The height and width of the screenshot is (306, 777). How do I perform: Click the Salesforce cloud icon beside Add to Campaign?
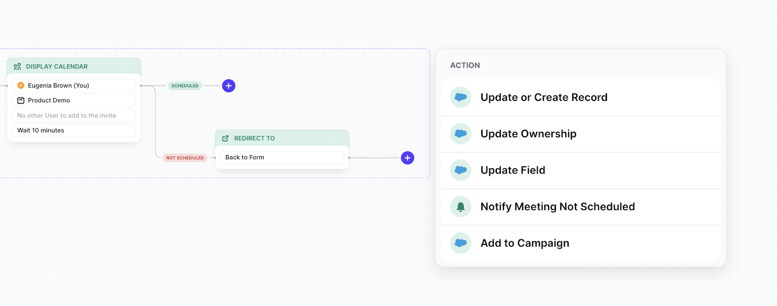coord(461,243)
